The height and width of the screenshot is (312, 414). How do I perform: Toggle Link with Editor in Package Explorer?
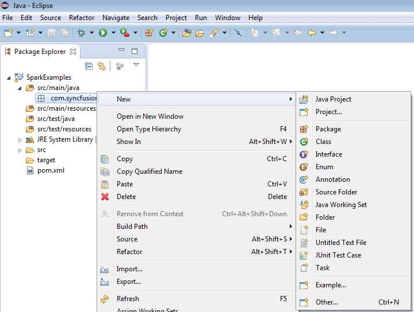click(x=102, y=66)
